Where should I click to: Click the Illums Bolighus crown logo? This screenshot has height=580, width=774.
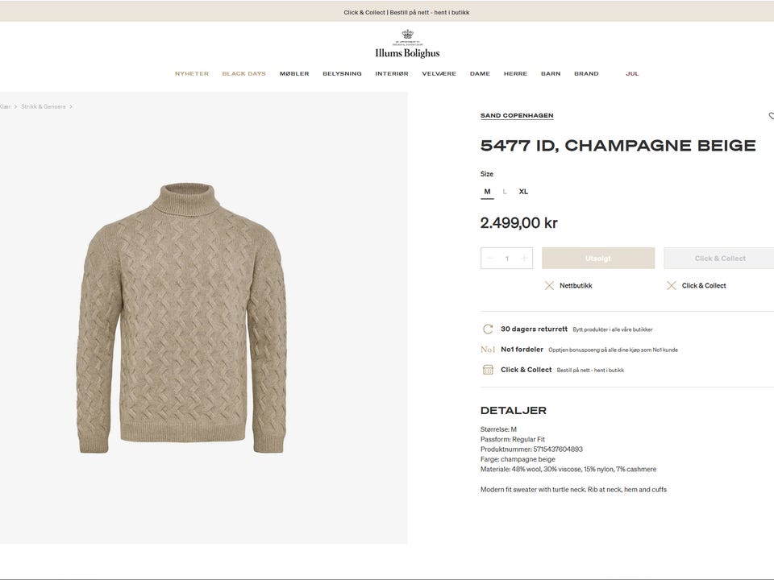[407, 35]
